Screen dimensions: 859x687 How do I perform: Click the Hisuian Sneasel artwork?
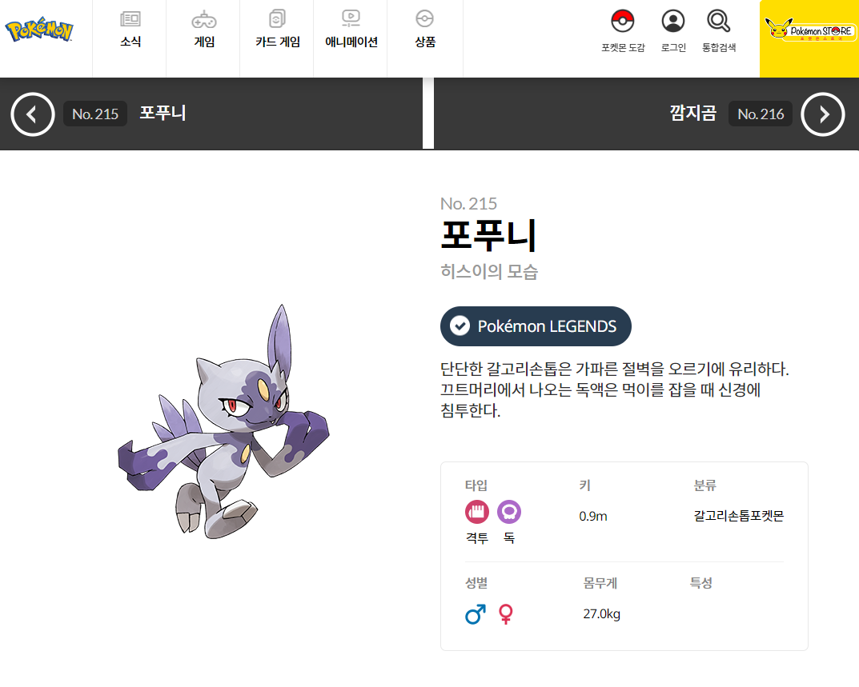point(223,422)
